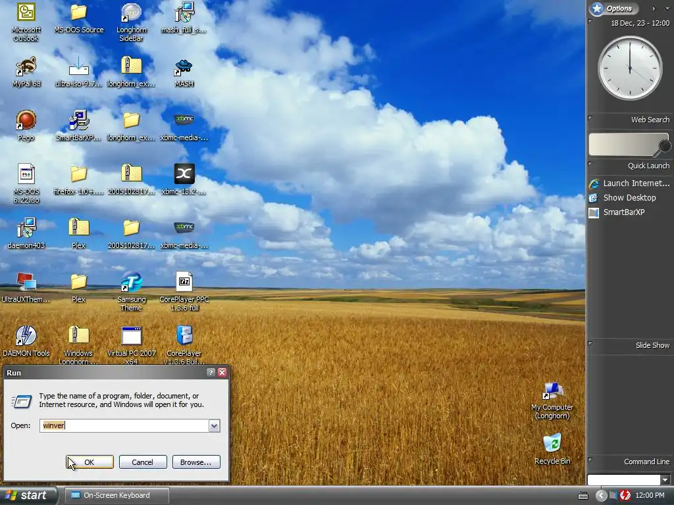Collapse the Command Line panel corner toggle
The width and height of the screenshot is (674, 505).
(590, 460)
